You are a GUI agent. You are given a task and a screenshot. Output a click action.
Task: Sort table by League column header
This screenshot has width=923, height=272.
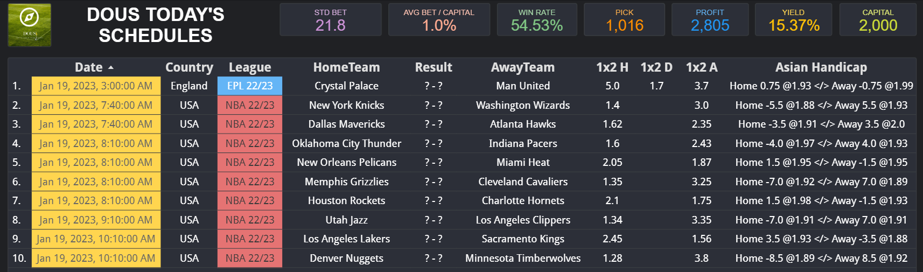pos(250,67)
